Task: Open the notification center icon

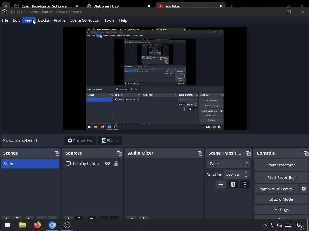Action: click(299, 225)
